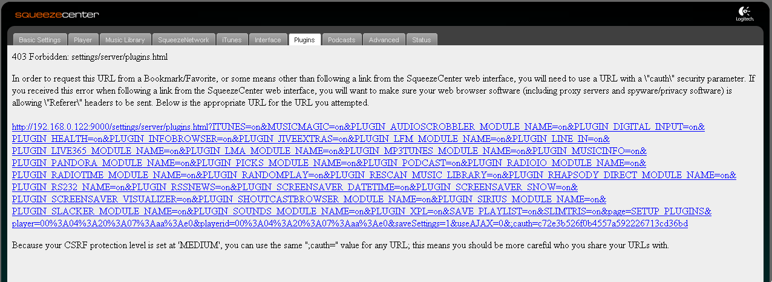Go to the SqueezeNetwork tab
This screenshot has height=282, width=772.
coord(183,40)
